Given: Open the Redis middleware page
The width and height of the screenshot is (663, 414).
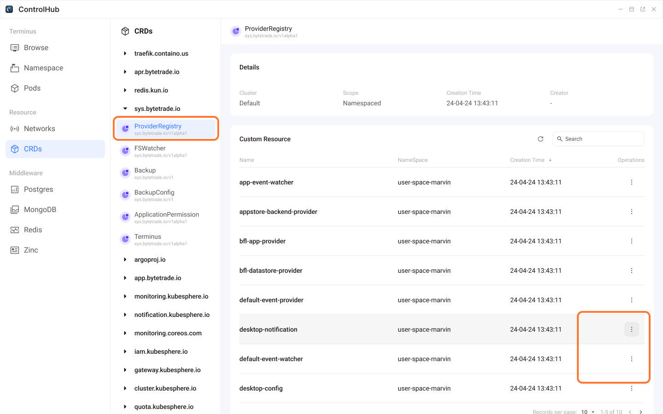Looking at the screenshot, I should [33, 230].
